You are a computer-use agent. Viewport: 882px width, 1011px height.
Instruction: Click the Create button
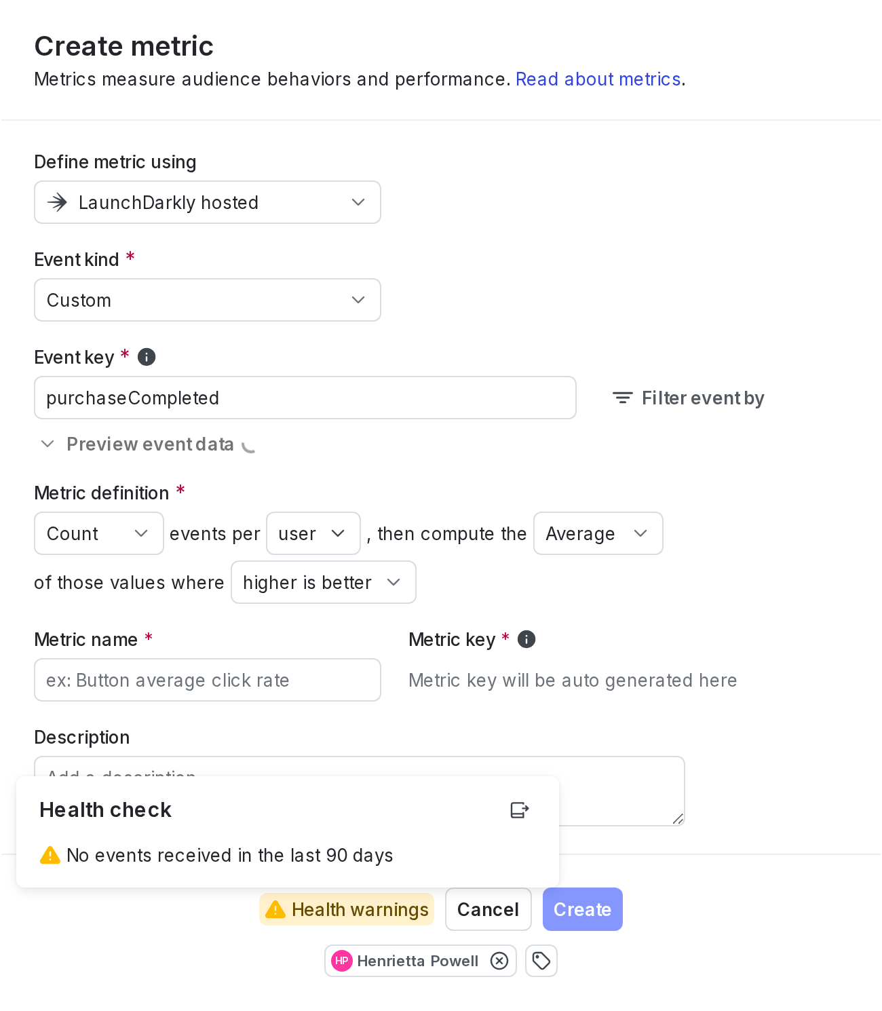(x=583, y=909)
